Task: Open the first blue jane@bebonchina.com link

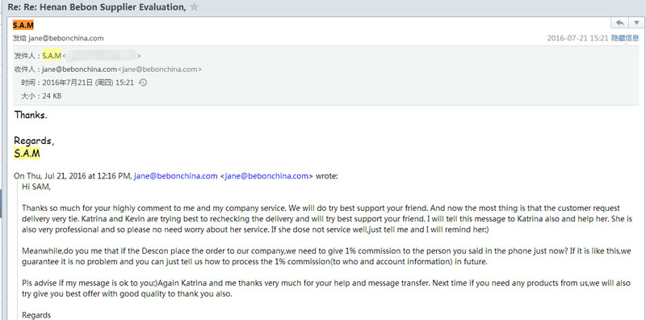Action: (x=175, y=176)
